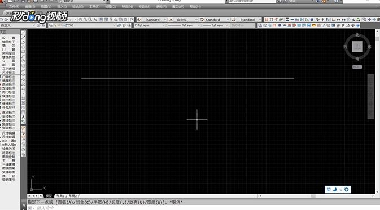This screenshot has height=210, width=380.
Task: Open the 标注(N) menu
Action: click(127, 7)
